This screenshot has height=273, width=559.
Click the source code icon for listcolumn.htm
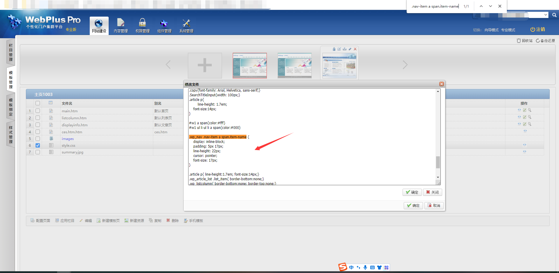pyautogui.click(x=519, y=117)
